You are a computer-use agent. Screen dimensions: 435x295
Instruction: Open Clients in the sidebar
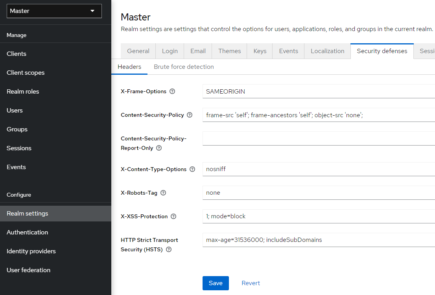pos(17,53)
